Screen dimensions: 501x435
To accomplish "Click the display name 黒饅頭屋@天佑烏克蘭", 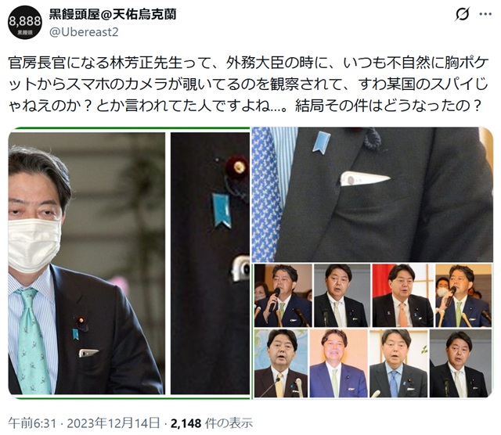I will tap(113, 14).
